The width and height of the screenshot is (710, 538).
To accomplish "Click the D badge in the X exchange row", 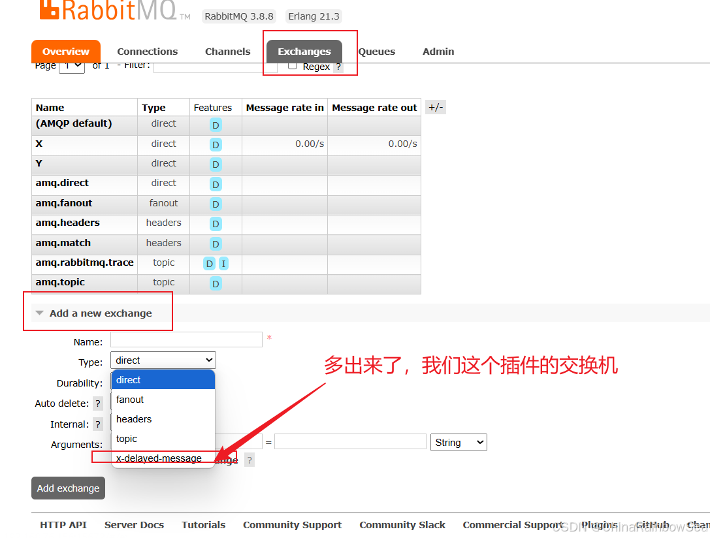I will click(216, 145).
